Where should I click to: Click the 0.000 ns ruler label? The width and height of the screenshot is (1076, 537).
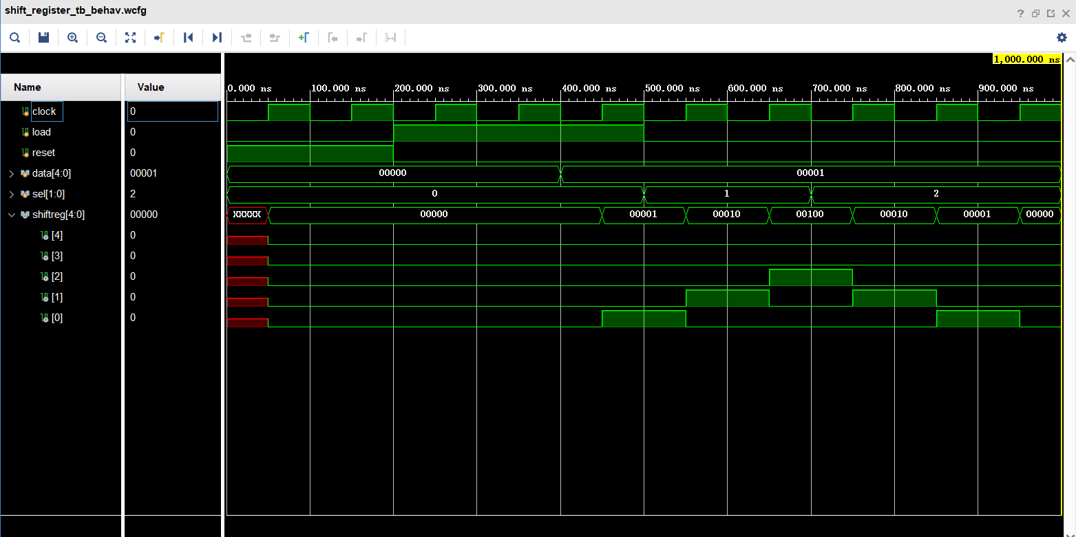coord(249,89)
